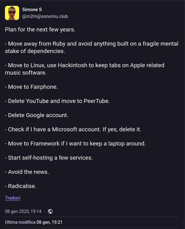This screenshot has height=229, width=185.
Task: Click the 08 gen, 19:21 edit time
Action: click(x=49, y=222)
